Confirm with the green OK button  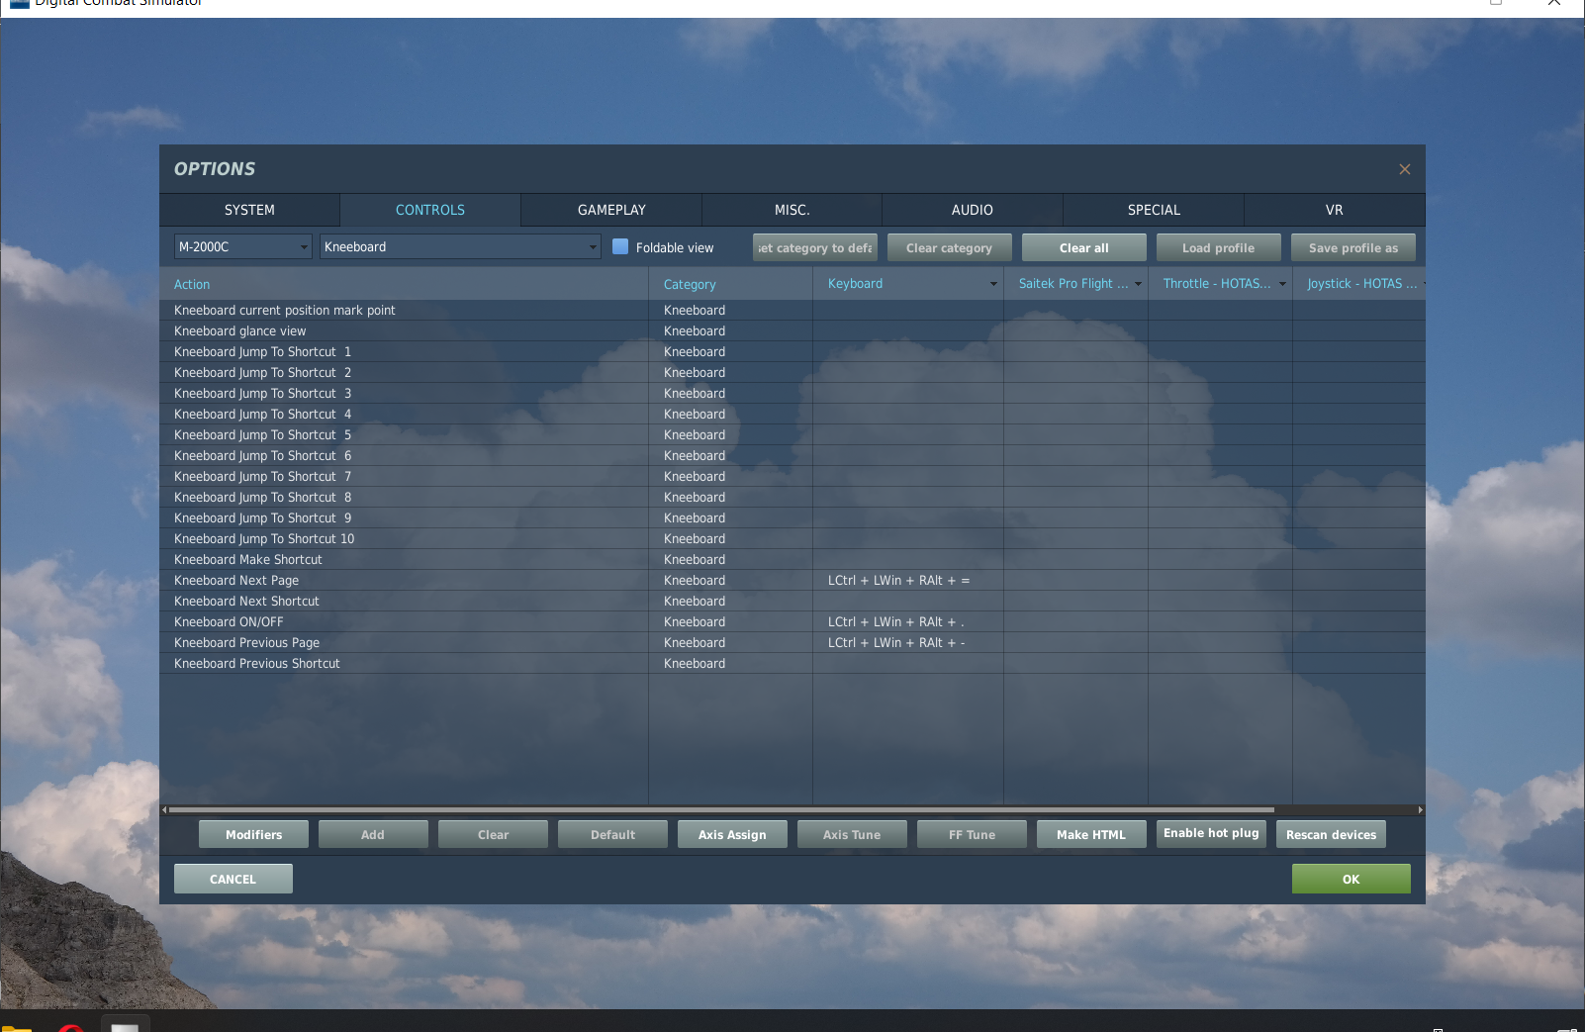point(1352,879)
